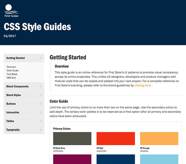Select the maroon swatch below FS Dark Grey
Image resolution: width=186 pixels, height=164 pixels.
(x=72, y=159)
